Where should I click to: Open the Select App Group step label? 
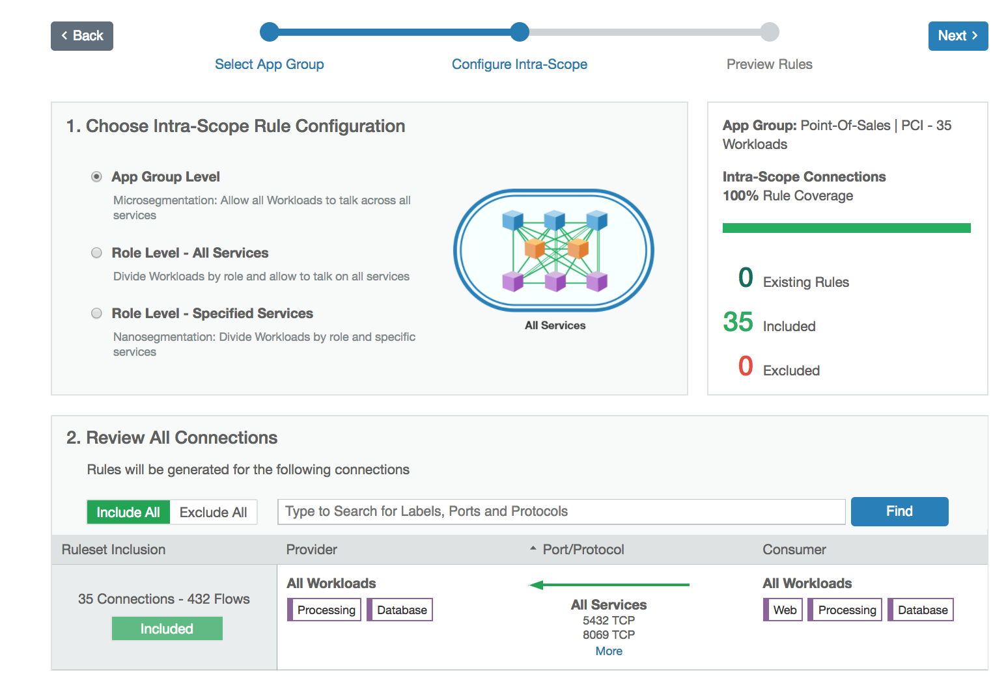click(269, 64)
